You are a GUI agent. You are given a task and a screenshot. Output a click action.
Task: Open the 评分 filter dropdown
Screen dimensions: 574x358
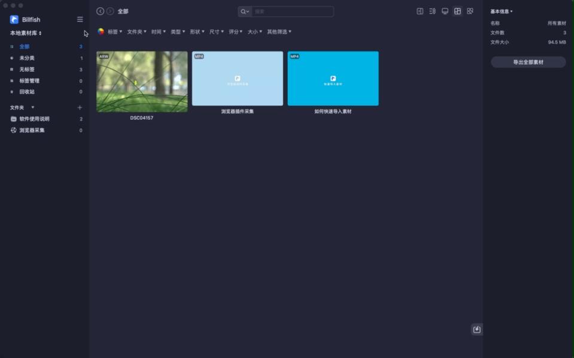tap(233, 31)
